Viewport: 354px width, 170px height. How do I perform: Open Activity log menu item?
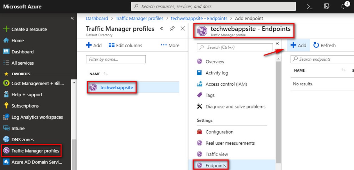coord(217,73)
